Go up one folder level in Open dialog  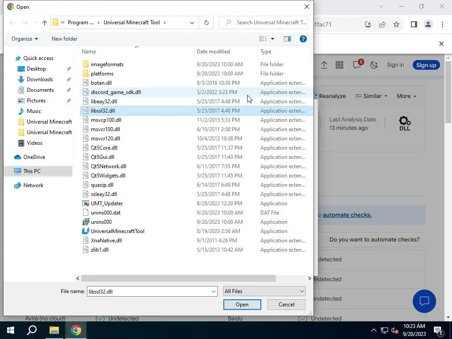pos(45,23)
